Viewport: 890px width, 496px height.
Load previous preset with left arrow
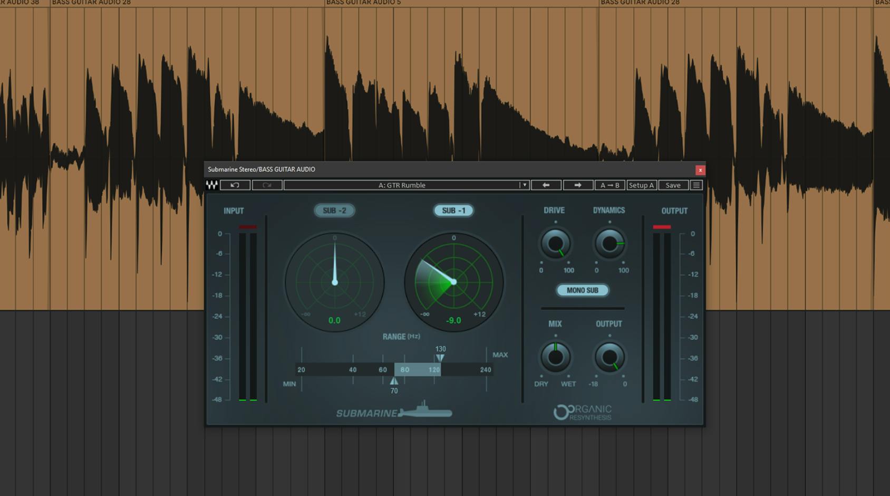tap(546, 185)
